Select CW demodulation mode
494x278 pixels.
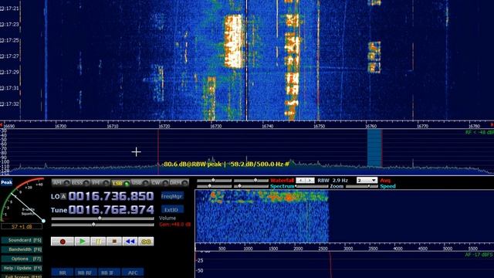point(160,183)
